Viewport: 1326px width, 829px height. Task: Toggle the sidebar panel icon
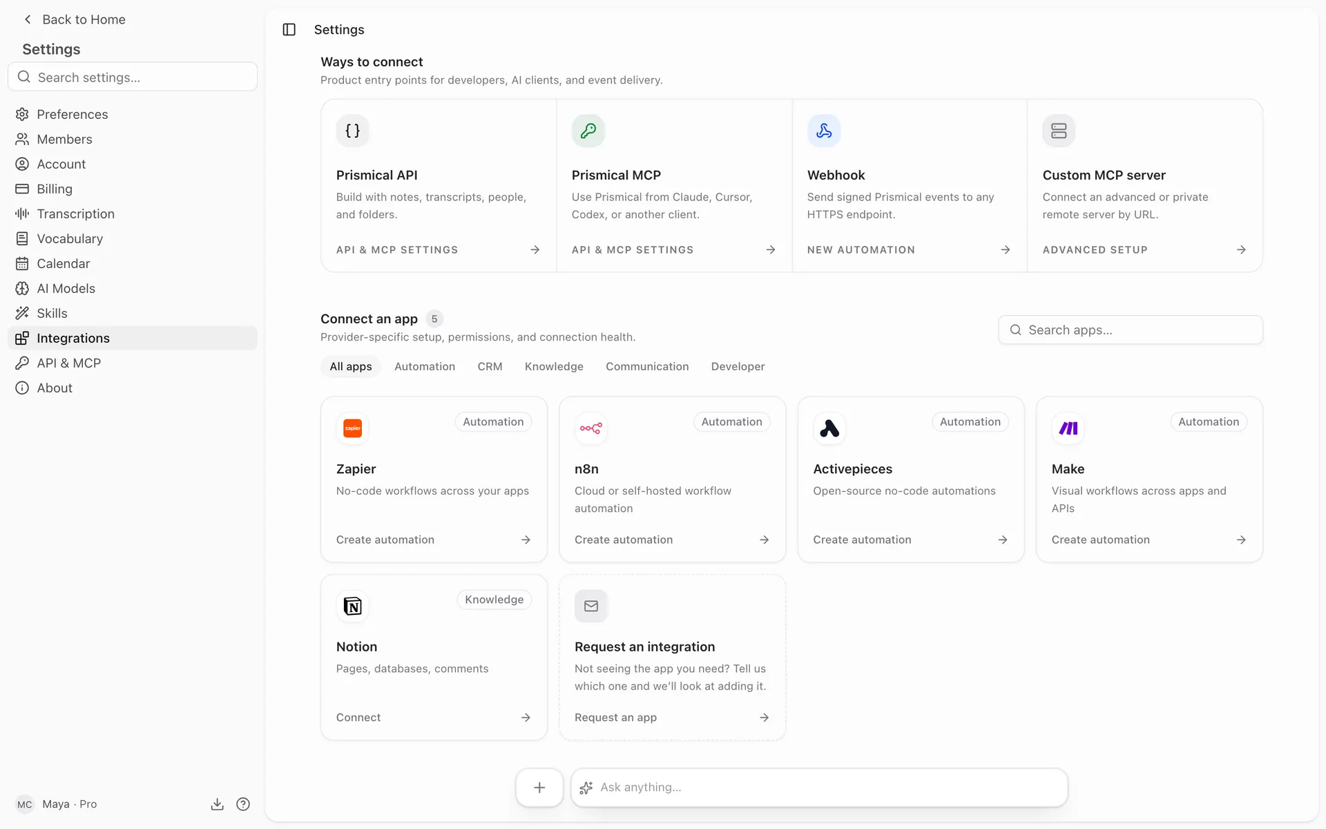point(289,30)
